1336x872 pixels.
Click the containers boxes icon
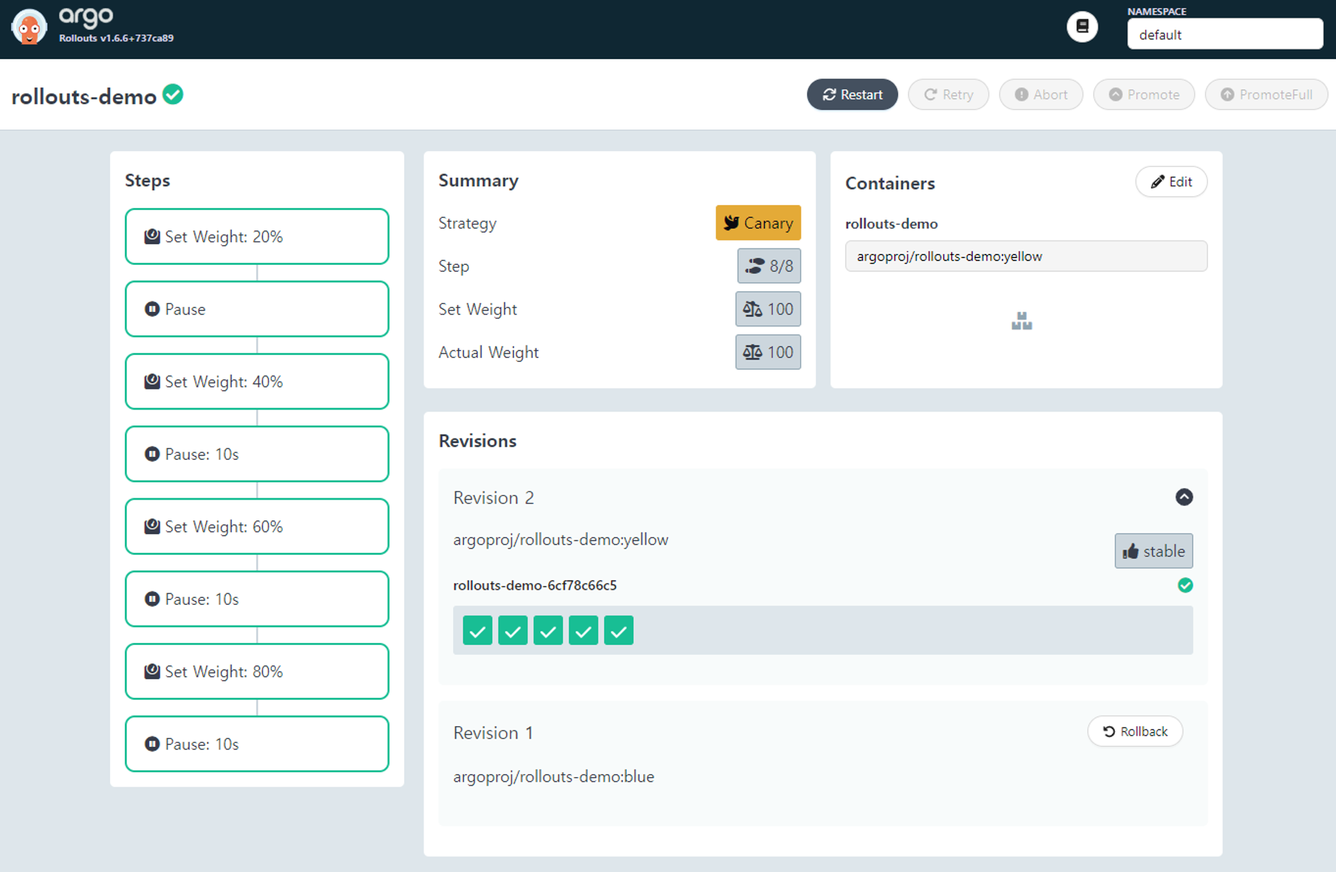click(1021, 321)
